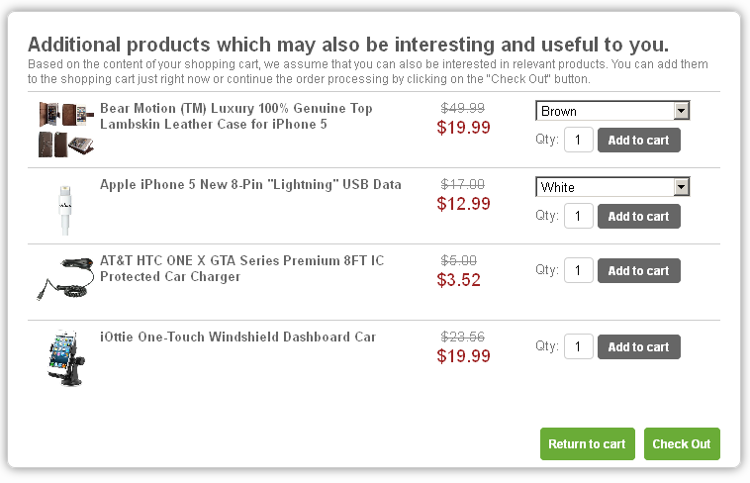Viewport: 750px width, 483px height.
Task: Click the iOttie dashboard mount image
Action: pos(65,356)
